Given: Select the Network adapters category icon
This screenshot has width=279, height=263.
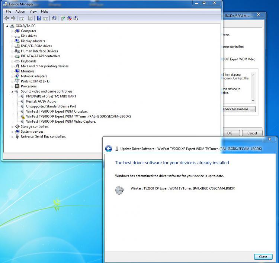Looking at the screenshot, I should click(x=17, y=76).
